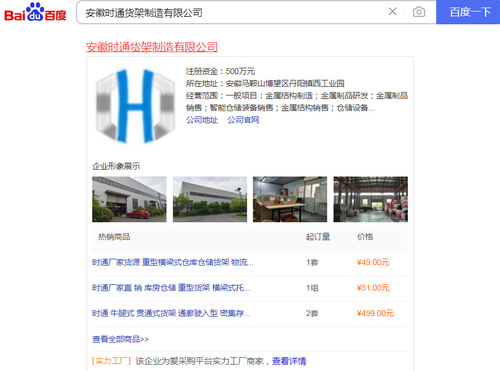The width and height of the screenshot is (500, 371).
Task: Open warehouse interior photo
Action: (x=371, y=199)
